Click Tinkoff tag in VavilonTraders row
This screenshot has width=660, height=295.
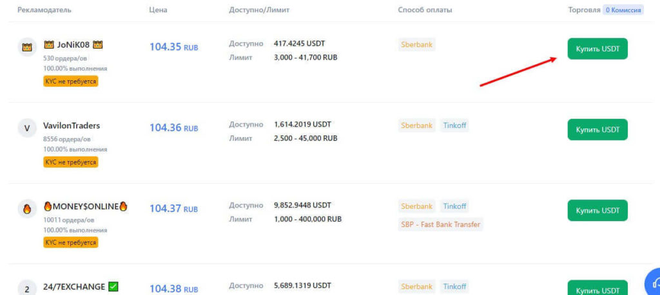tap(454, 125)
